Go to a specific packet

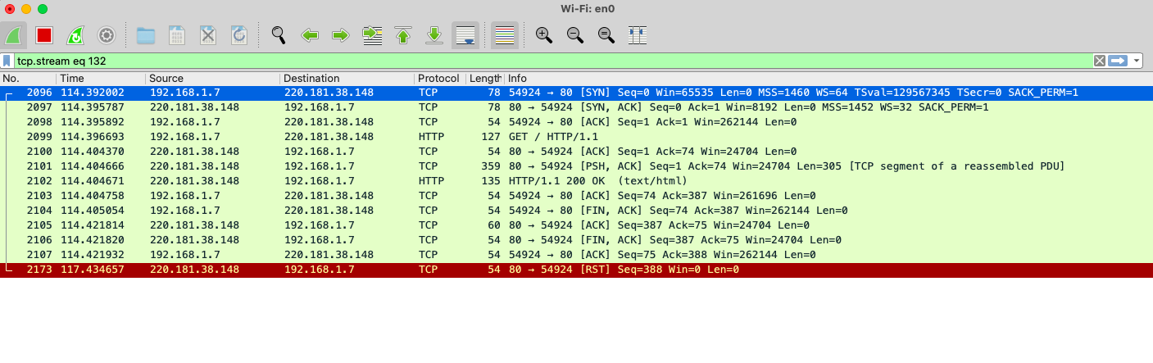point(373,35)
